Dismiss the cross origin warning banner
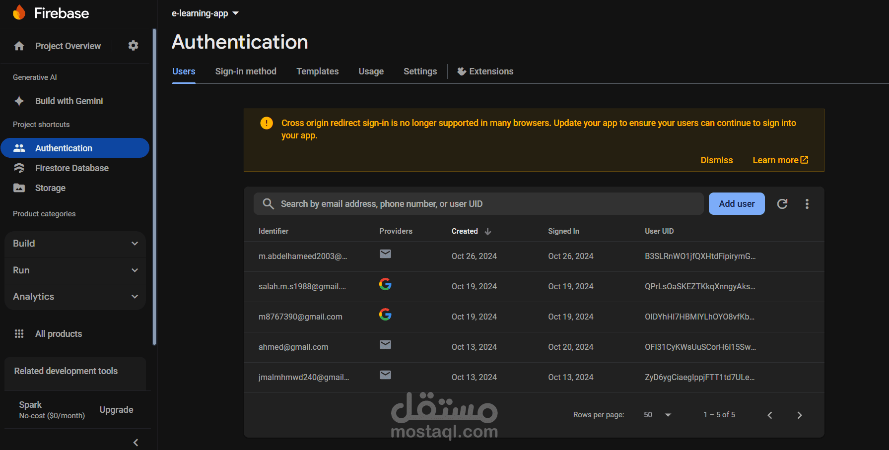889x450 pixels. [716, 160]
